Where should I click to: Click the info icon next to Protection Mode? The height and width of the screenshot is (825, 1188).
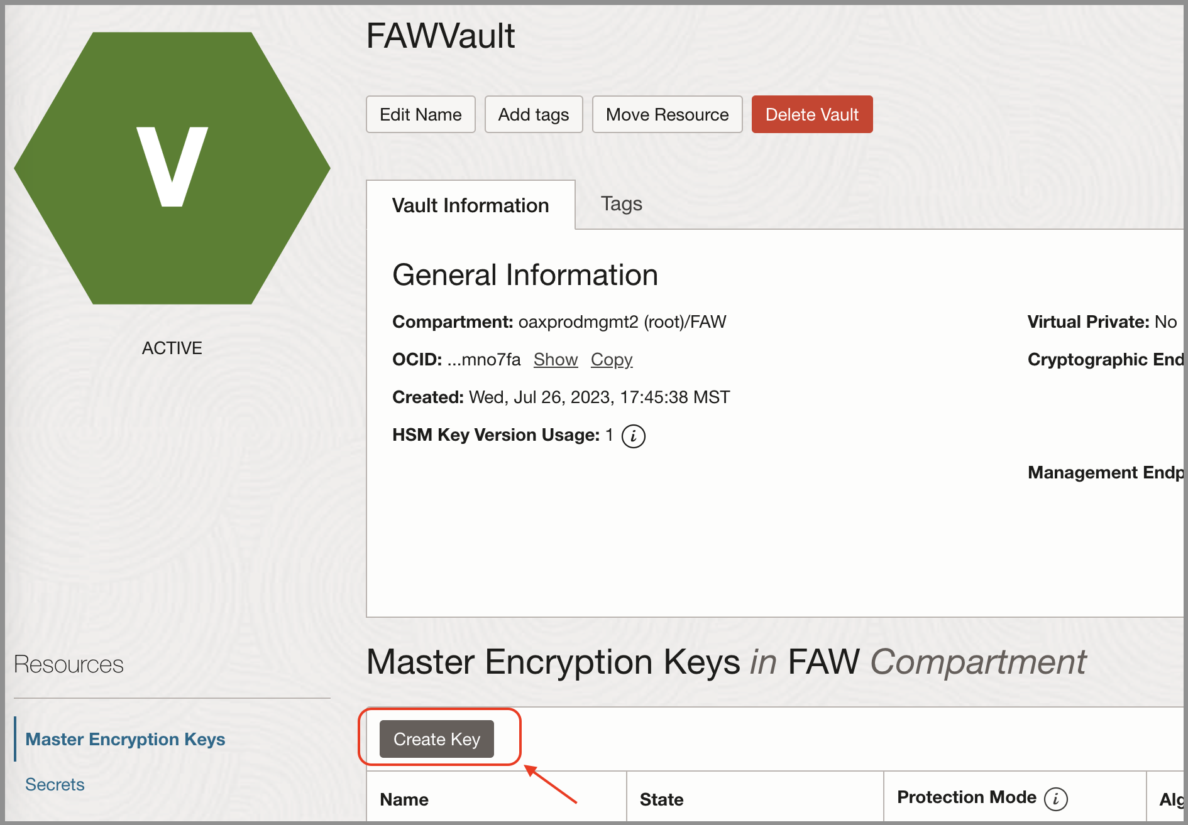(x=1057, y=799)
